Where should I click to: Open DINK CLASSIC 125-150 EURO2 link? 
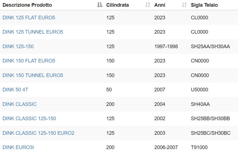point(38,133)
